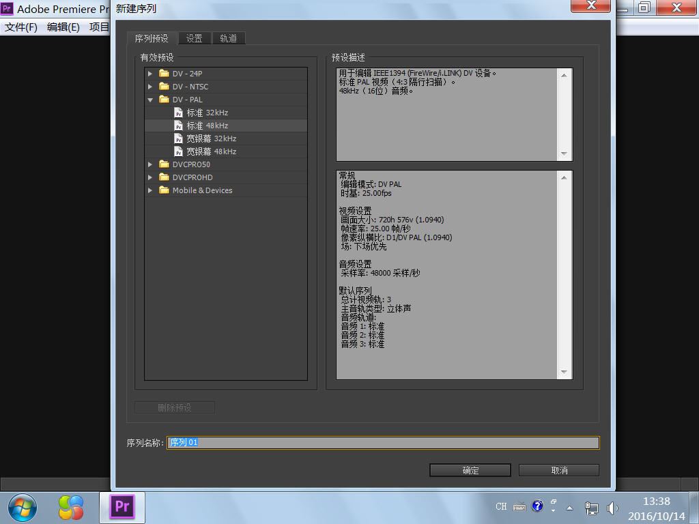Image resolution: width=699 pixels, height=524 pixels.
Task: Select the 宽银幕 48kHz preset
Action: point(226,151)
